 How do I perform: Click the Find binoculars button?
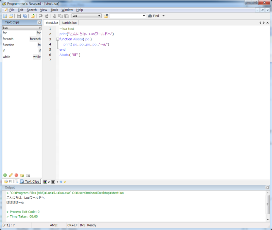[x=154, y=16]
